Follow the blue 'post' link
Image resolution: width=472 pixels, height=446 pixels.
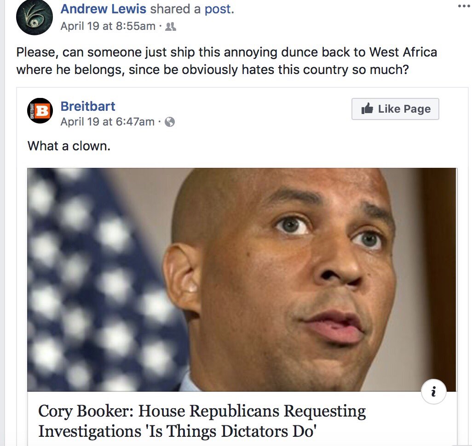click(219, 9)
